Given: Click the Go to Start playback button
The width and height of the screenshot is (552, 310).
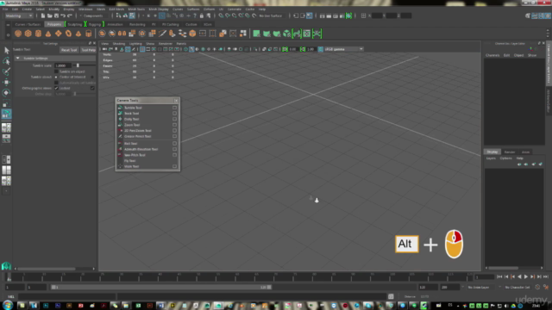Looking at the screenshot, I should click(499, 277).
